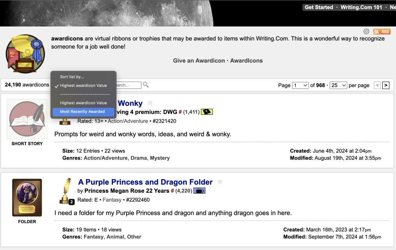396x250 pixels.
Task: Click red # after Princess Megan Rose
Action: (172, 191)
